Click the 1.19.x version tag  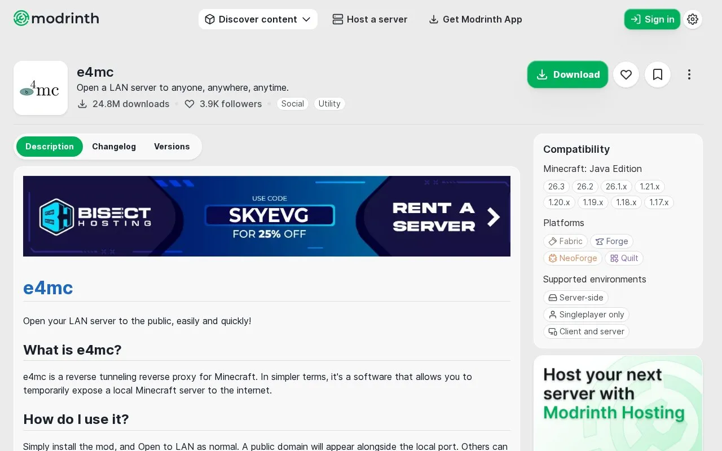tap(593, 202)
